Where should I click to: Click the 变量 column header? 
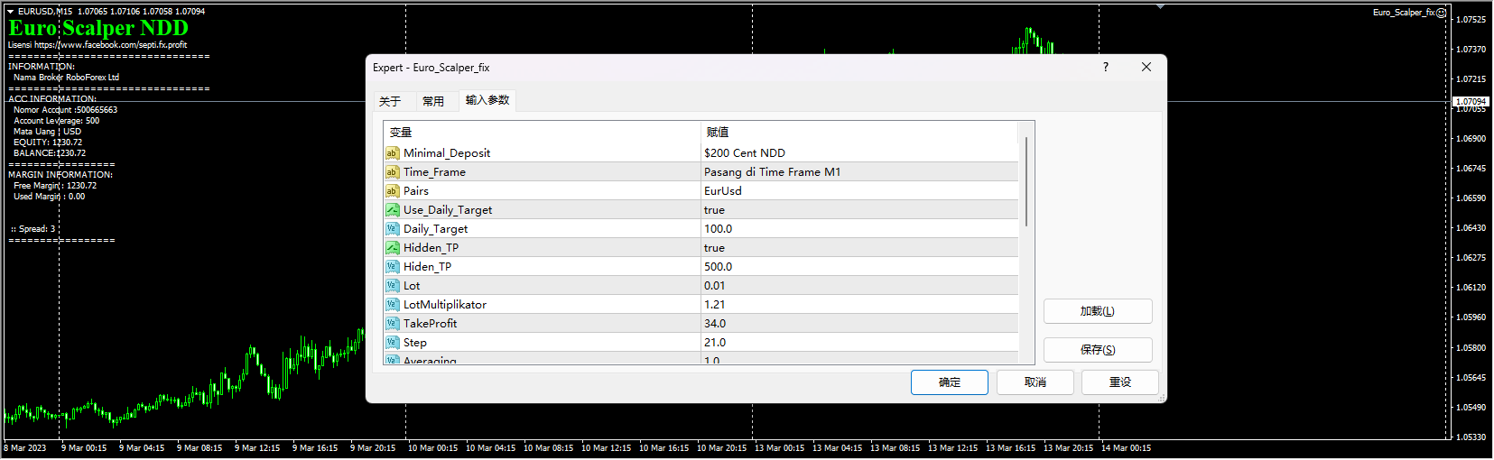coord(543,133)
